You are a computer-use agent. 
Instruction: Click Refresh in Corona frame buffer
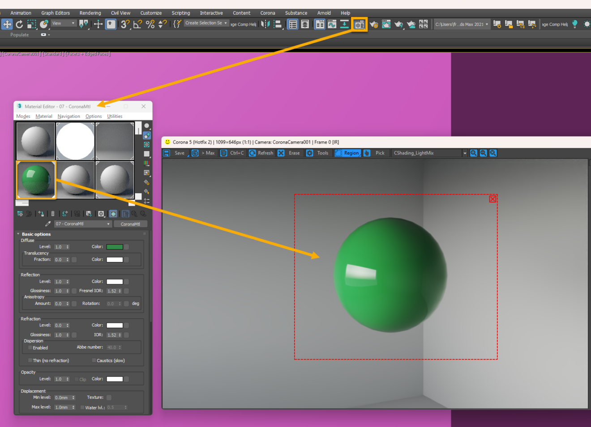click(x=261, y=153)
